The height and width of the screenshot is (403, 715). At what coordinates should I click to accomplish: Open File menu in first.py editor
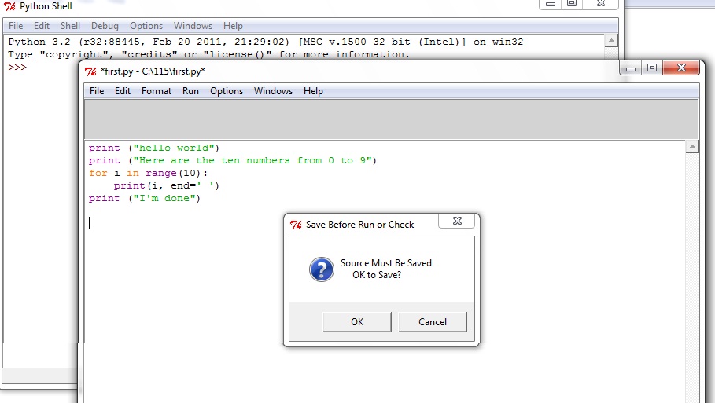point(97,91)
